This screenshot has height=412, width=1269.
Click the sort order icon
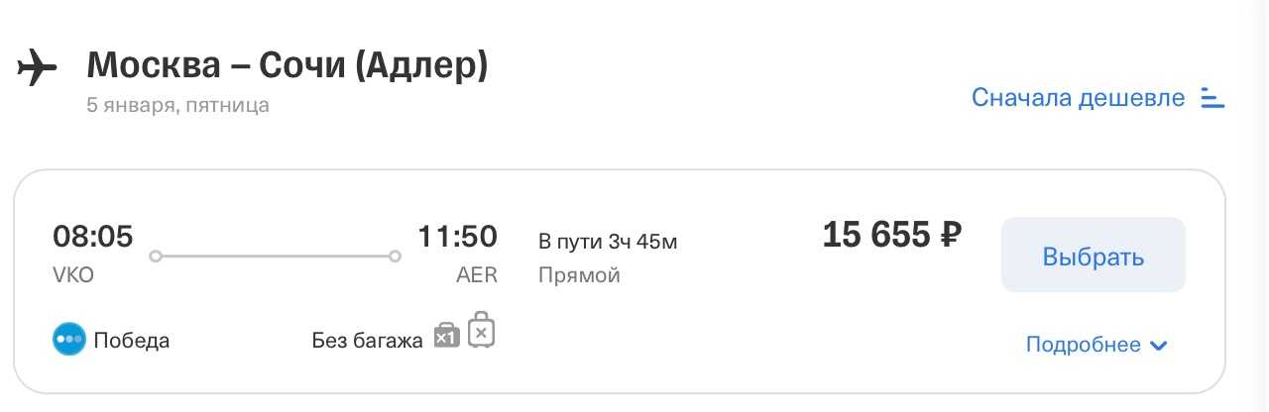tap(1212, 98)
